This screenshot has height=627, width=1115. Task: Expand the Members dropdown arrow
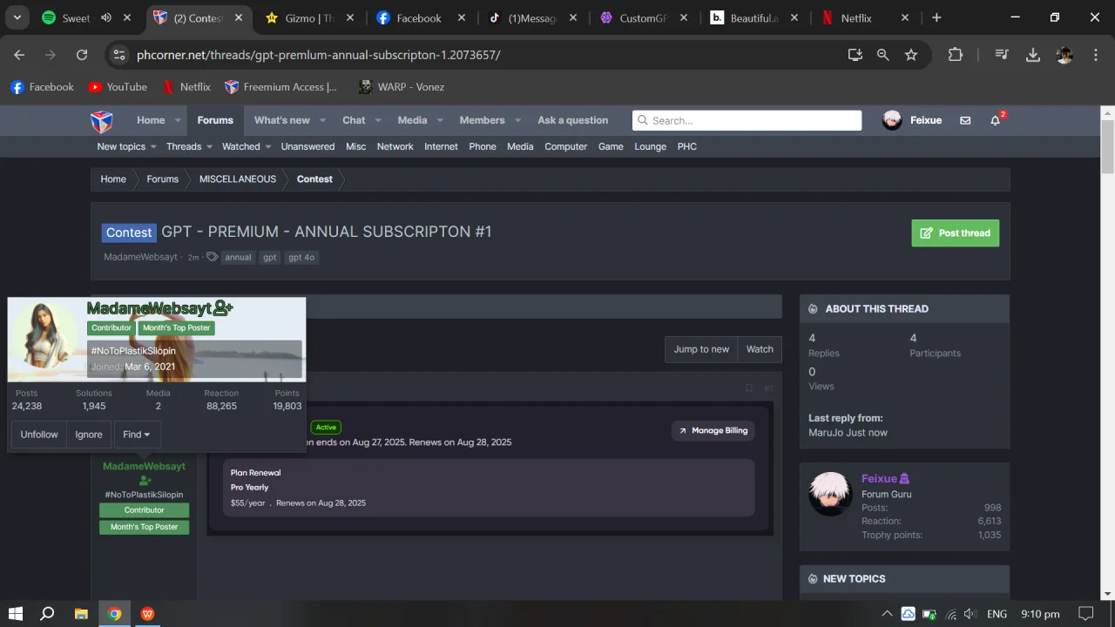pos(517,120)
